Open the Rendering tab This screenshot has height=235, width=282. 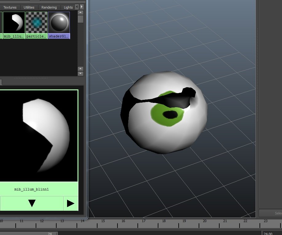pyautogui.click(x=49, y=7)
